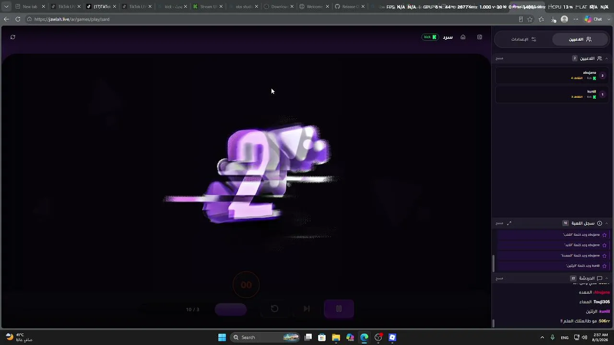Click the game log scrollbar thumb

[494, 263]
